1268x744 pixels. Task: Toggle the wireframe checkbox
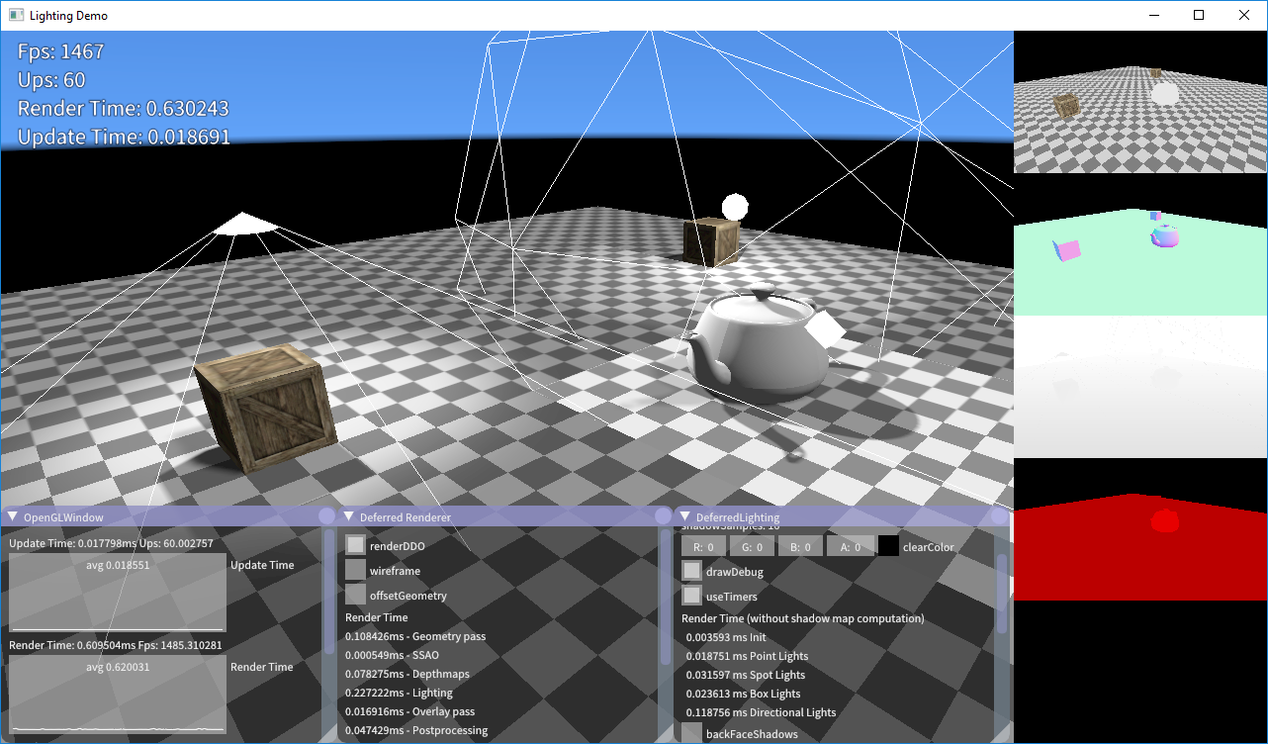coord(355,570)
